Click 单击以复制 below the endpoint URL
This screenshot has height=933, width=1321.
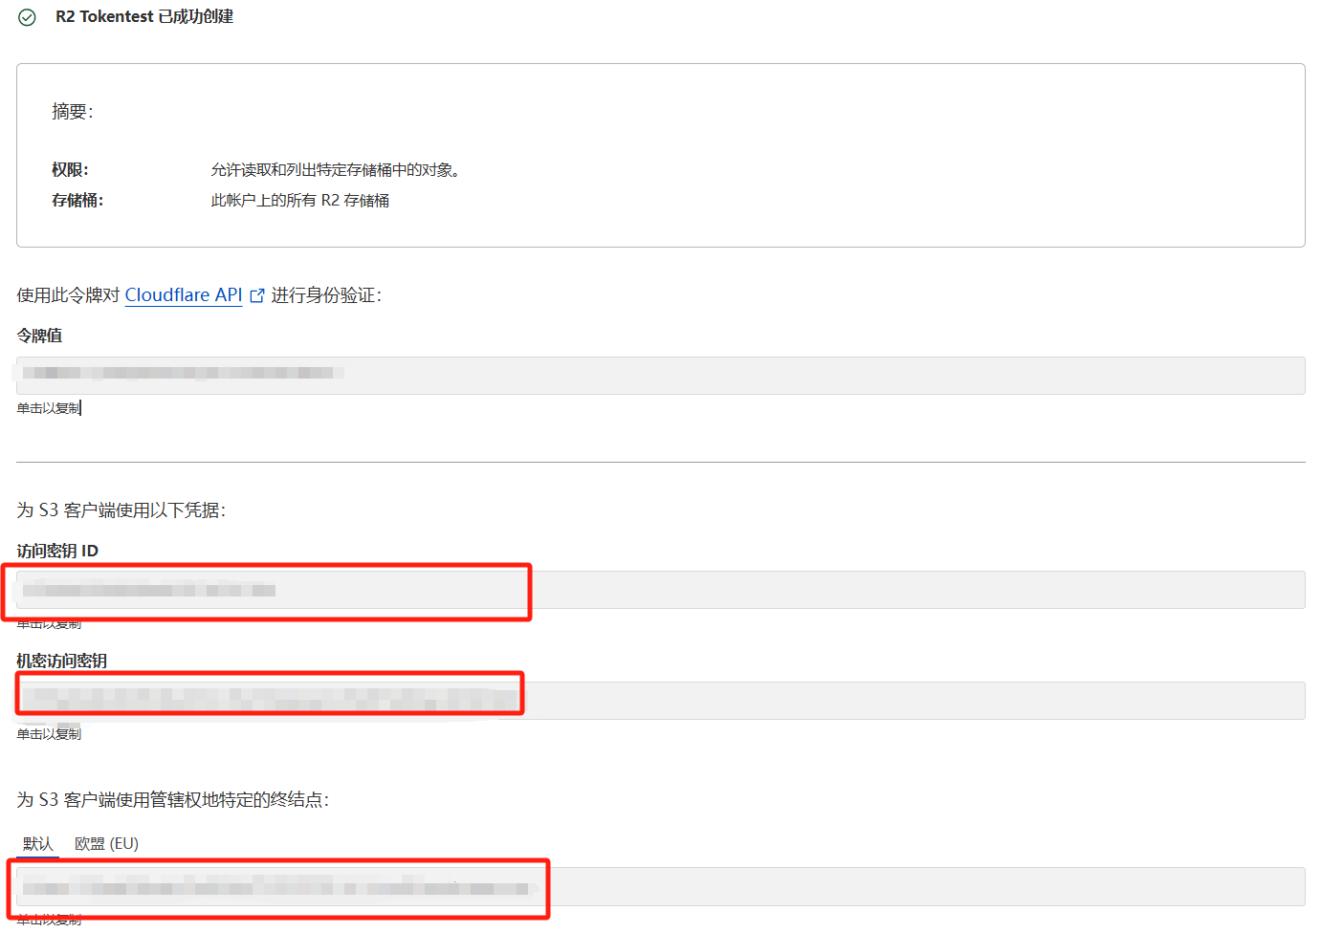click(49, 920)
